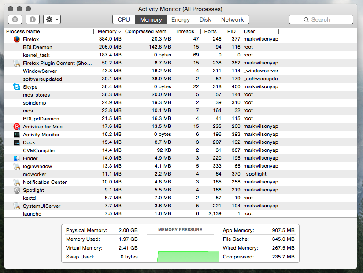Select the mds_stores process row
Viewport: 363px width, 273px height.
[181, 94]
